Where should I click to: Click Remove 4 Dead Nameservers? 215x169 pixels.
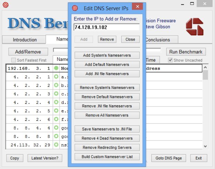(x=107, y=138)
